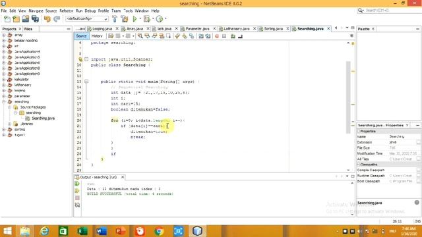Click the Find Selection icon in the editor toolbar

click(x=140, y=36)
